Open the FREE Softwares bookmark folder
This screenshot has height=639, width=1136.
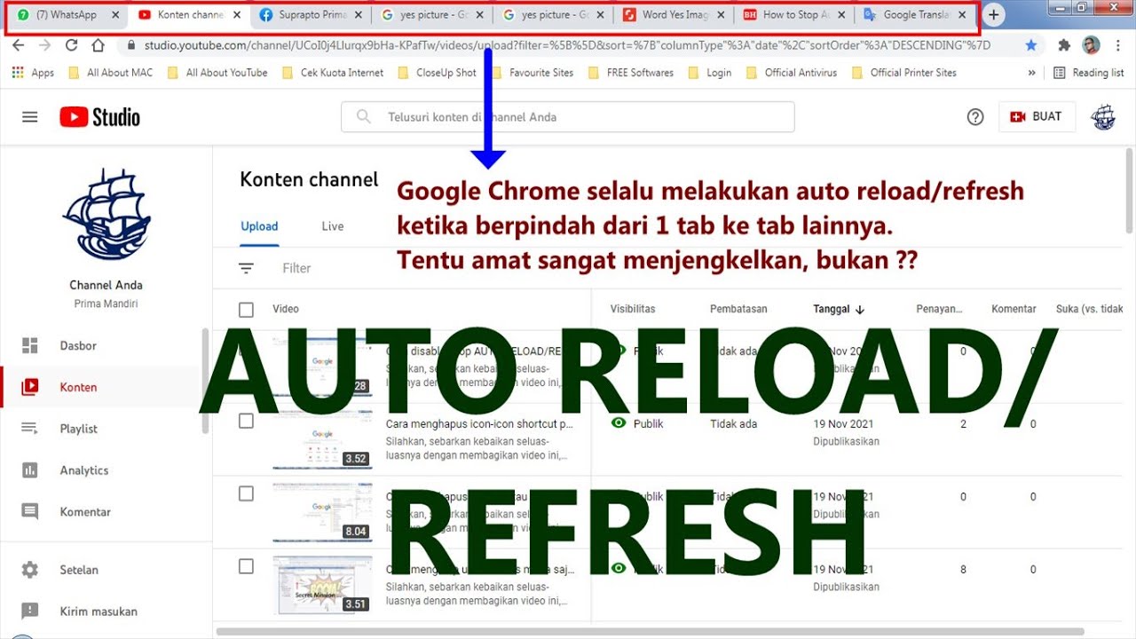(630, 73)
